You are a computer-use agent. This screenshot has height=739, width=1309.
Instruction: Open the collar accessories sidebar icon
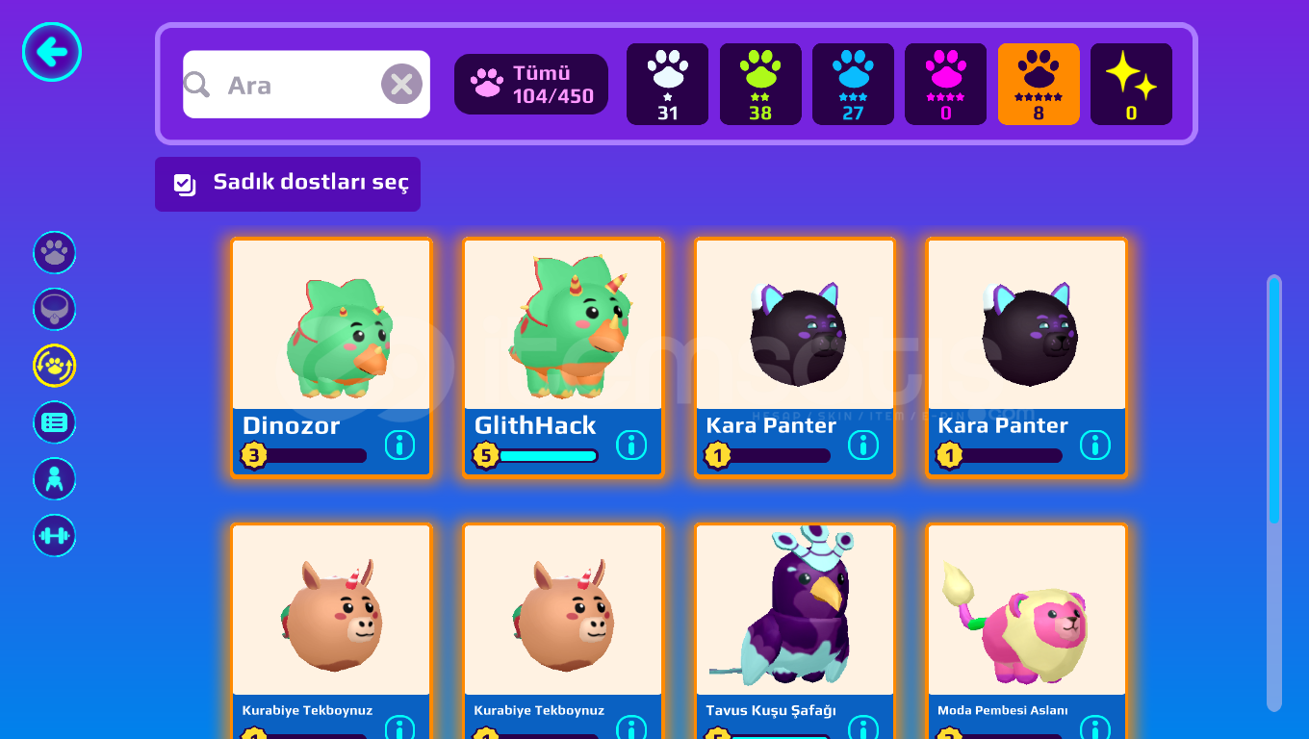(x=55, y=310)
